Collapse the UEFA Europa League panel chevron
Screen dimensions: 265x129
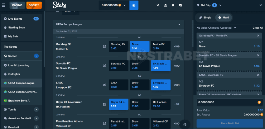(179, 24)
